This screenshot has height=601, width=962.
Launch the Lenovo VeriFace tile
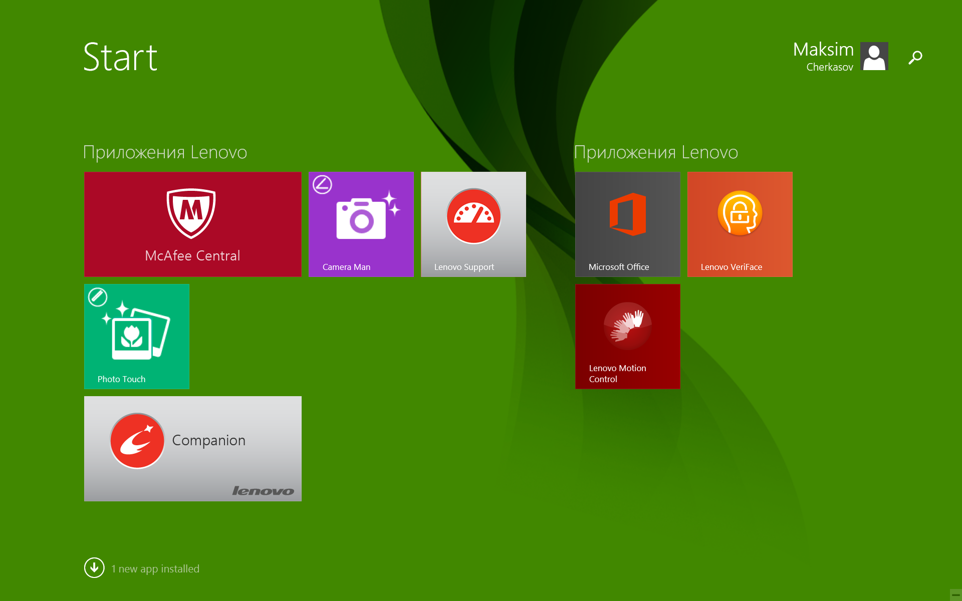[740, 224]
